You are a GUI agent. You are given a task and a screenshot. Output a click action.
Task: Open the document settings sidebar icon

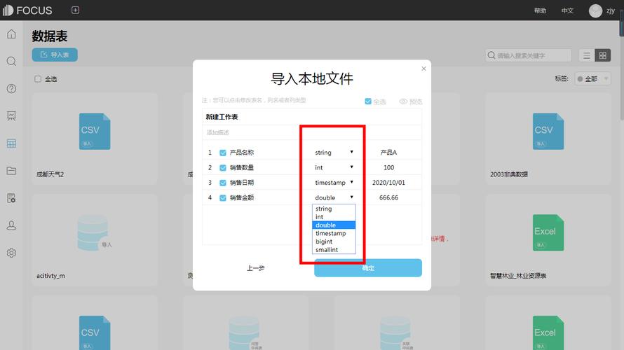[x=11, y=198]
